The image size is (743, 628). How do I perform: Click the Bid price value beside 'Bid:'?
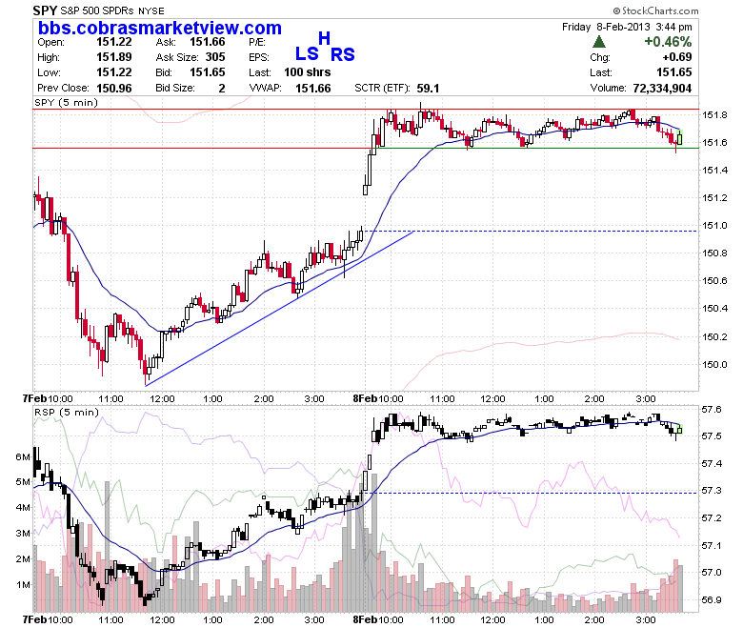(207, 72)
